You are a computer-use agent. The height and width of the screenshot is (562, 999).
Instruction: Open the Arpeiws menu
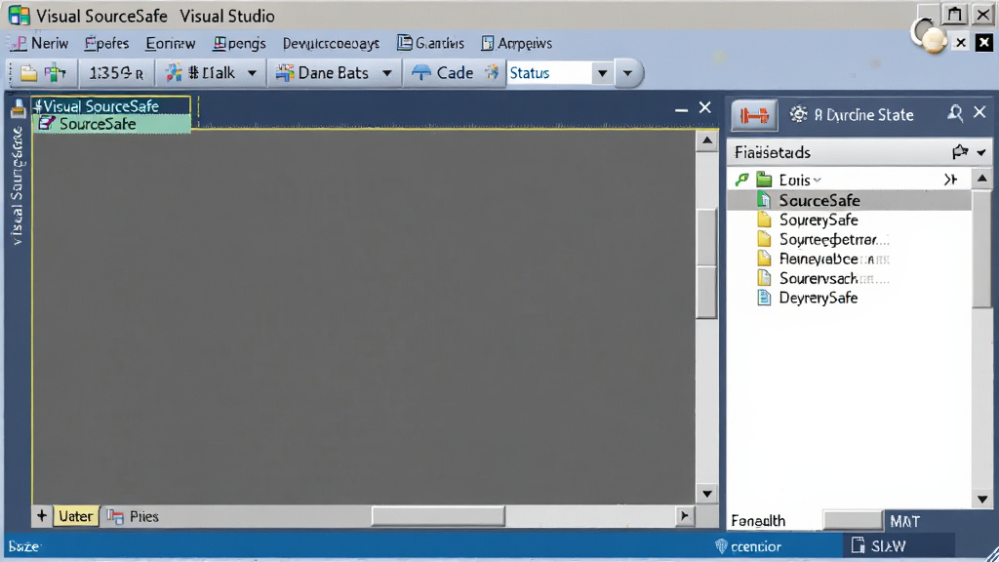(x=516, y=43)
